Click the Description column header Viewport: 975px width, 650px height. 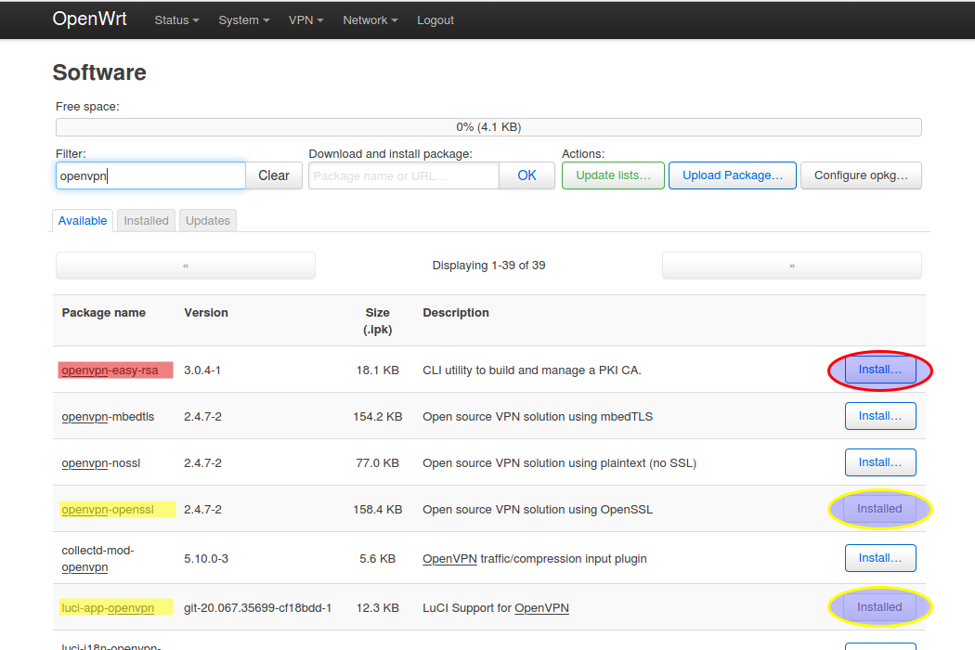456,313
